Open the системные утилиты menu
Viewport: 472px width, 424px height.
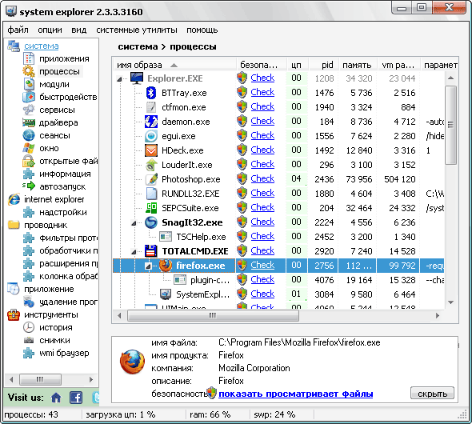[x=137, y=30]
